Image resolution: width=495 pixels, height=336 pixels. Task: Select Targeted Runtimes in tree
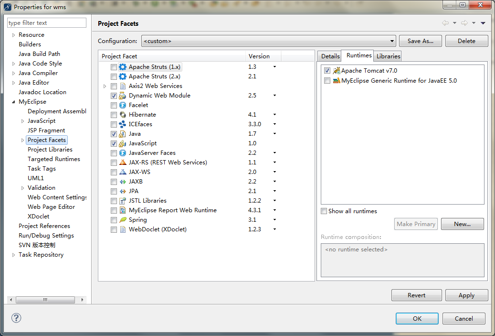[53, 159]
